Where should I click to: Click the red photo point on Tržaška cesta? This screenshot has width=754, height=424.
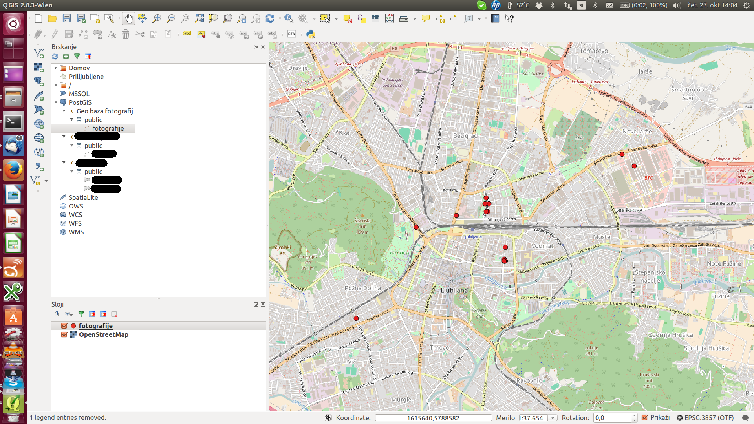coord(356,318)
